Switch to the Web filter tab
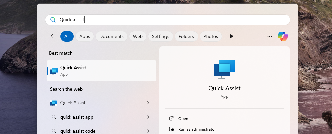This screenshot has width=332, height=134. pos(138,36)
